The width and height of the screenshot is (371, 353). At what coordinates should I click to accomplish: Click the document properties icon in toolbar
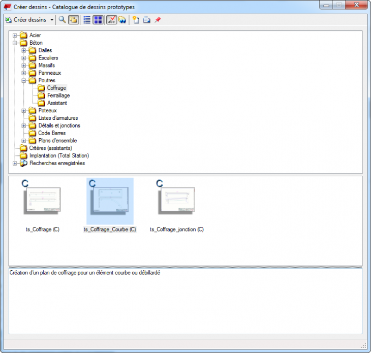tap(146, 20)
